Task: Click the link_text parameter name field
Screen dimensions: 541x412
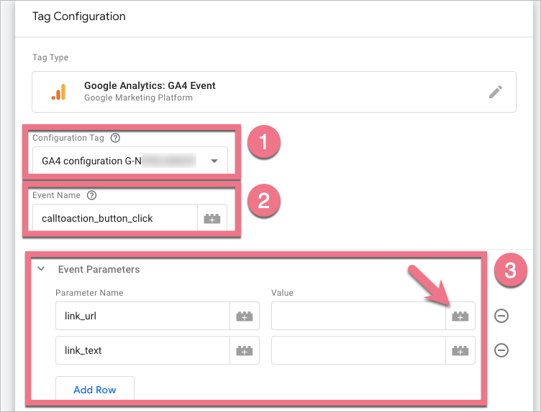Action: 142,350
